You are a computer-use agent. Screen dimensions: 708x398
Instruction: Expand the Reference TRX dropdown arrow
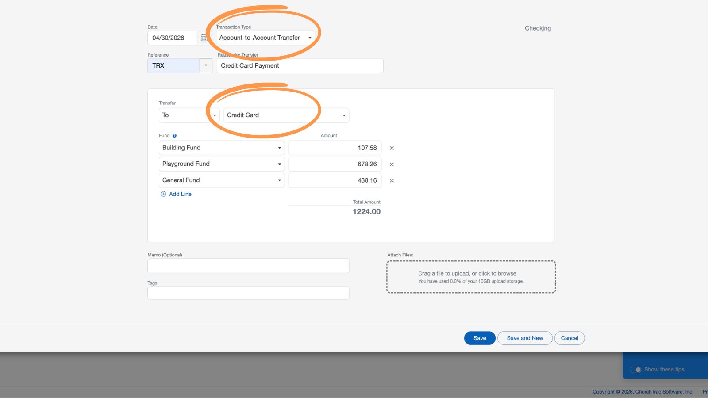coord(206,65)
